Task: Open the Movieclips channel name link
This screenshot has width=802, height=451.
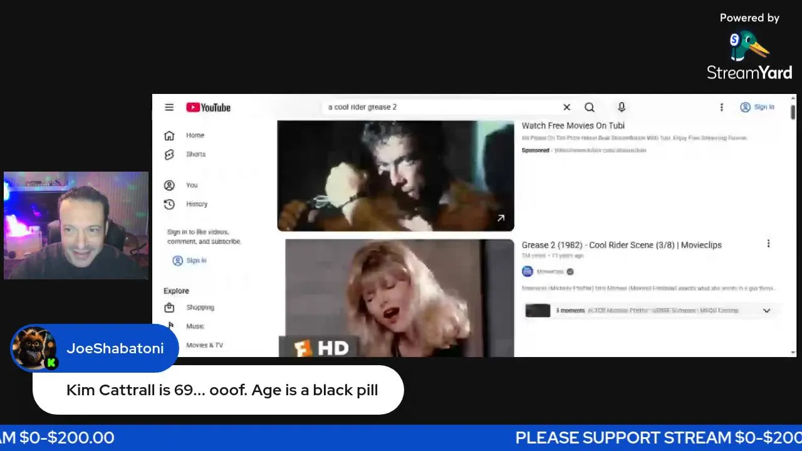Action: 550,272
